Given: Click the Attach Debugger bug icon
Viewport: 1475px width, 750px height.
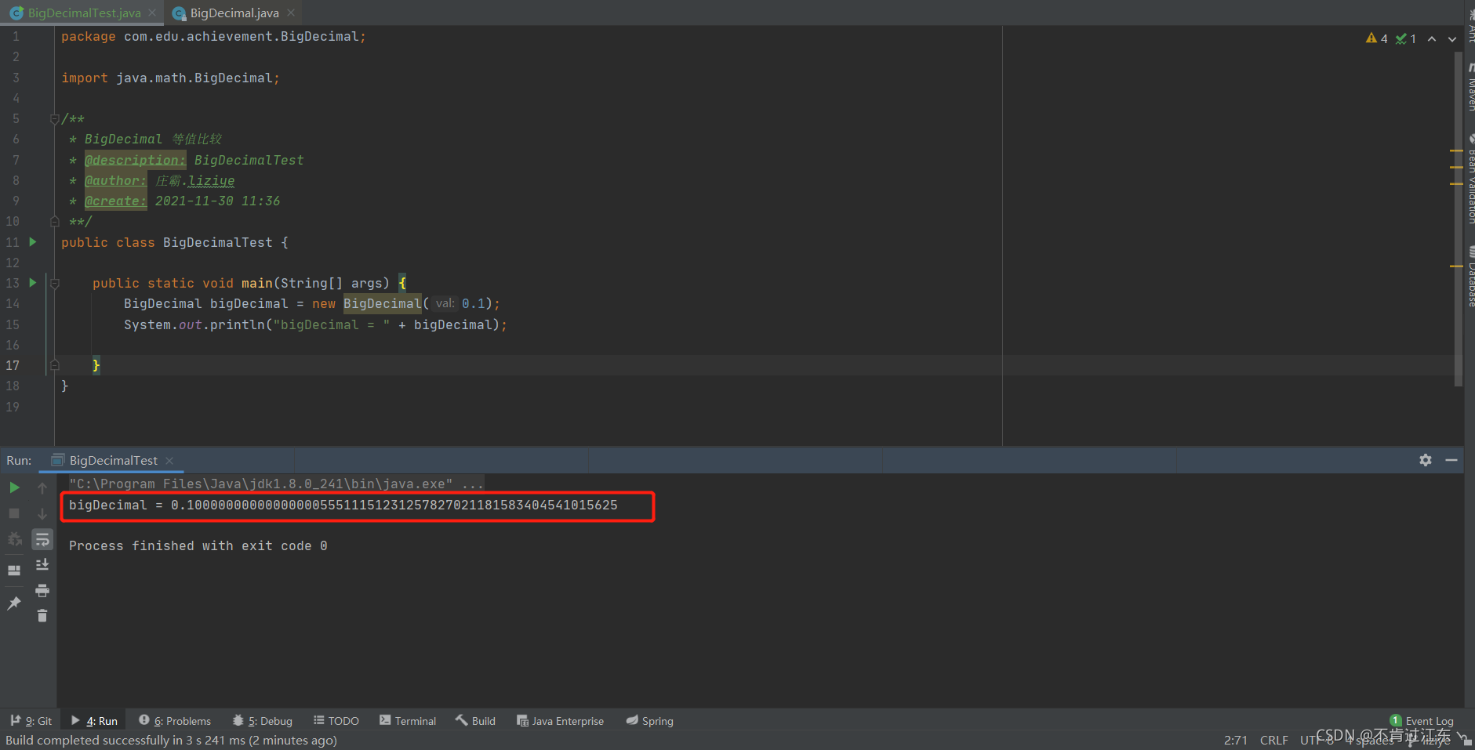Looking at the screenshot, I should pos(14,539).
